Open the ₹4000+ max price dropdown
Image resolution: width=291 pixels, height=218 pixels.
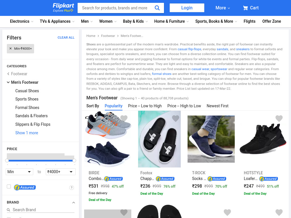click(x=61, y=172)
